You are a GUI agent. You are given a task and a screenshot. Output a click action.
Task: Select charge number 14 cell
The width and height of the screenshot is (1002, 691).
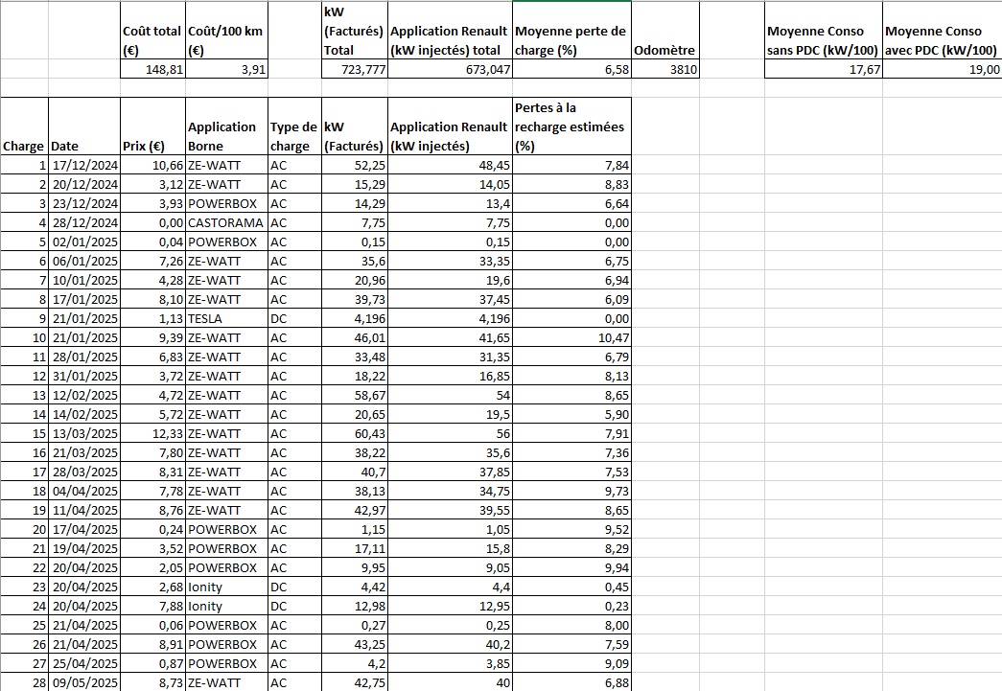(x=24, y=414)
